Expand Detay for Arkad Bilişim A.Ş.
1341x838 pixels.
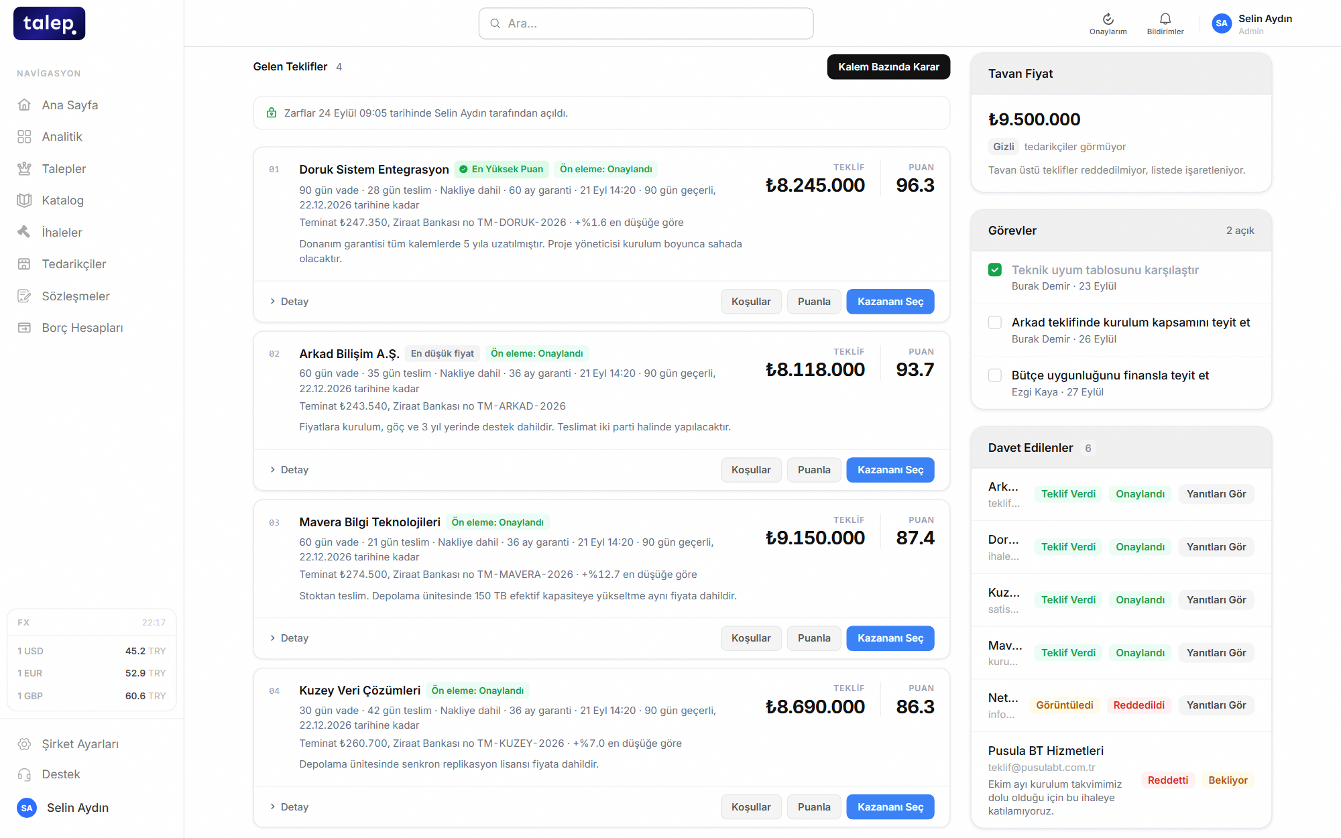tap(289, 470)
